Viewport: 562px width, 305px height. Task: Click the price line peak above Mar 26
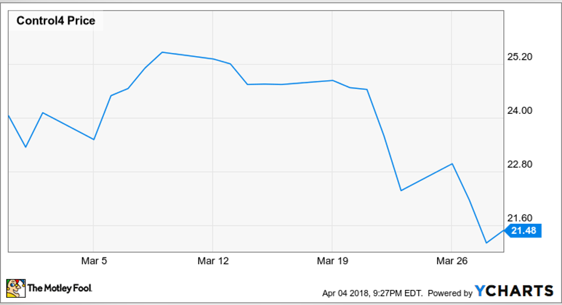(452, 163)
